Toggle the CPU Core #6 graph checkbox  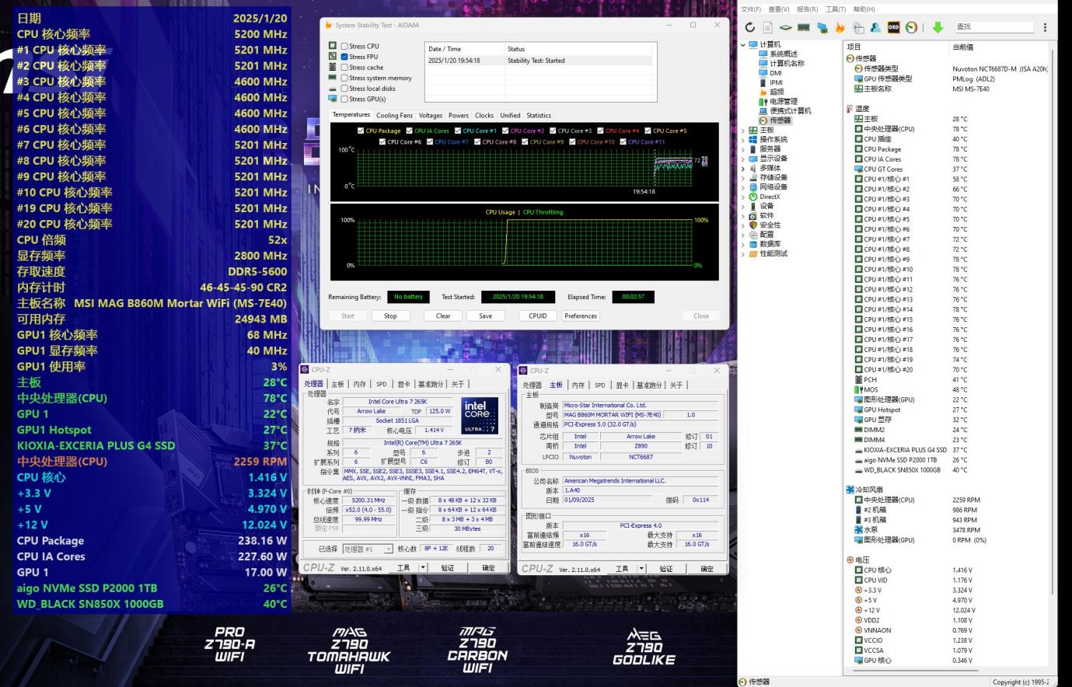click(382, 141)
